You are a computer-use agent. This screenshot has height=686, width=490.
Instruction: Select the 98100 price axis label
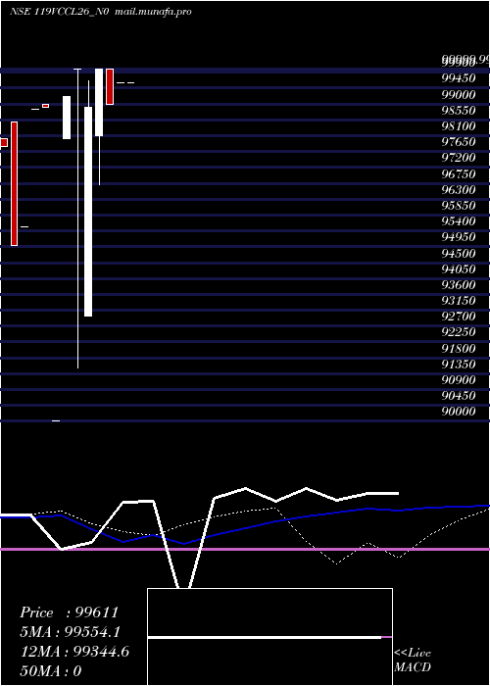pos(459,126)
